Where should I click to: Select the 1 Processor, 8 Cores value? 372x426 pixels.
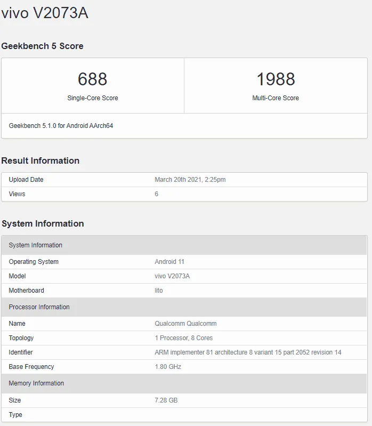pyautogui.click(x=184, y=338)
